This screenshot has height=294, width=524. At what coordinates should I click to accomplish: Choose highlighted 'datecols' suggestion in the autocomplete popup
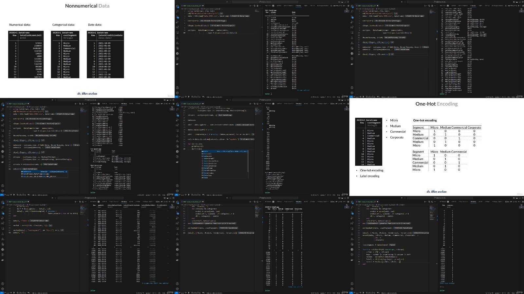coord(44,172)
